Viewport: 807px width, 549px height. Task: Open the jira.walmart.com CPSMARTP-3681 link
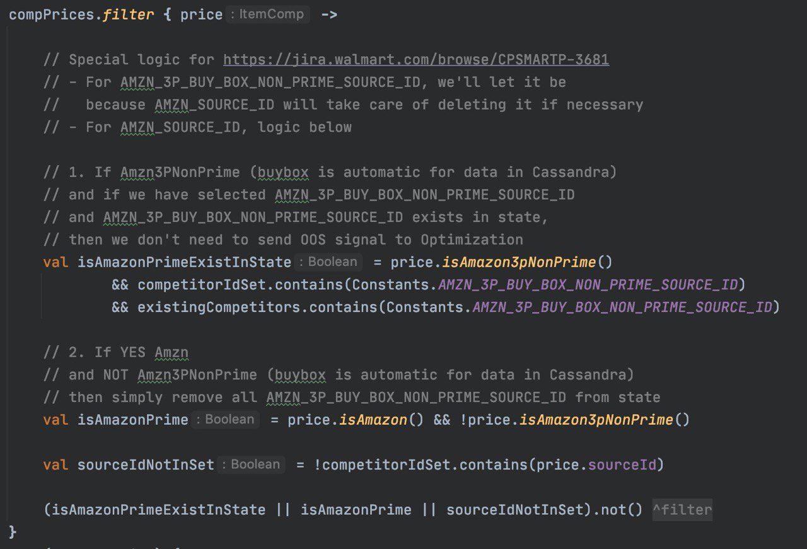point(416,60)
